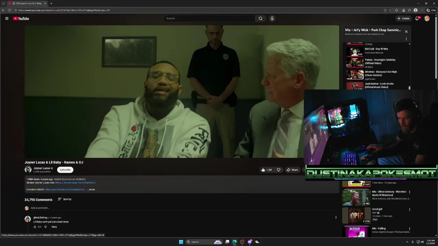Open Edge Settings and more menu
Image resolution: width=438 pixels, height=246 pixels.
click(422, 10)
